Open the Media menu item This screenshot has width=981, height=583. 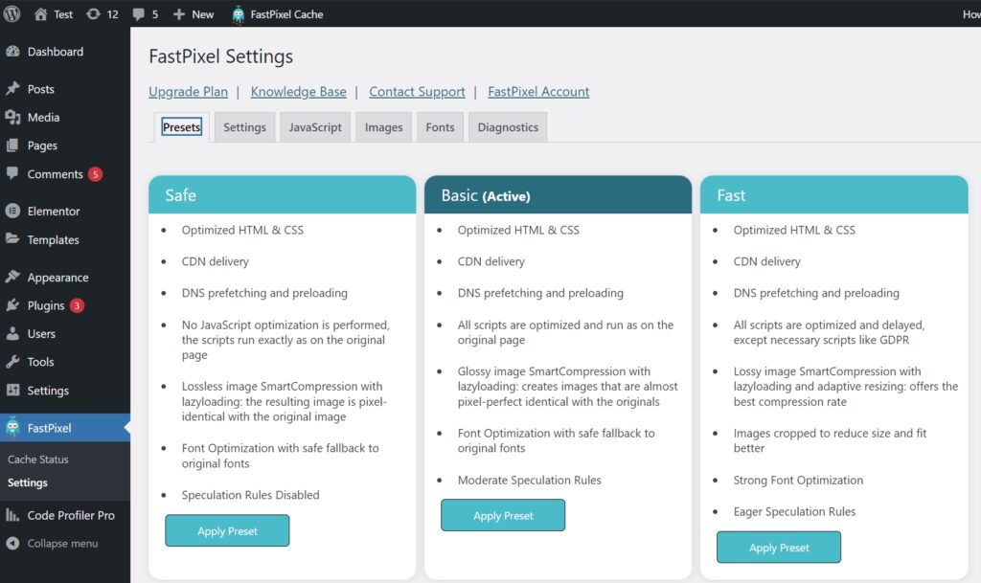[x=65, y=117]
